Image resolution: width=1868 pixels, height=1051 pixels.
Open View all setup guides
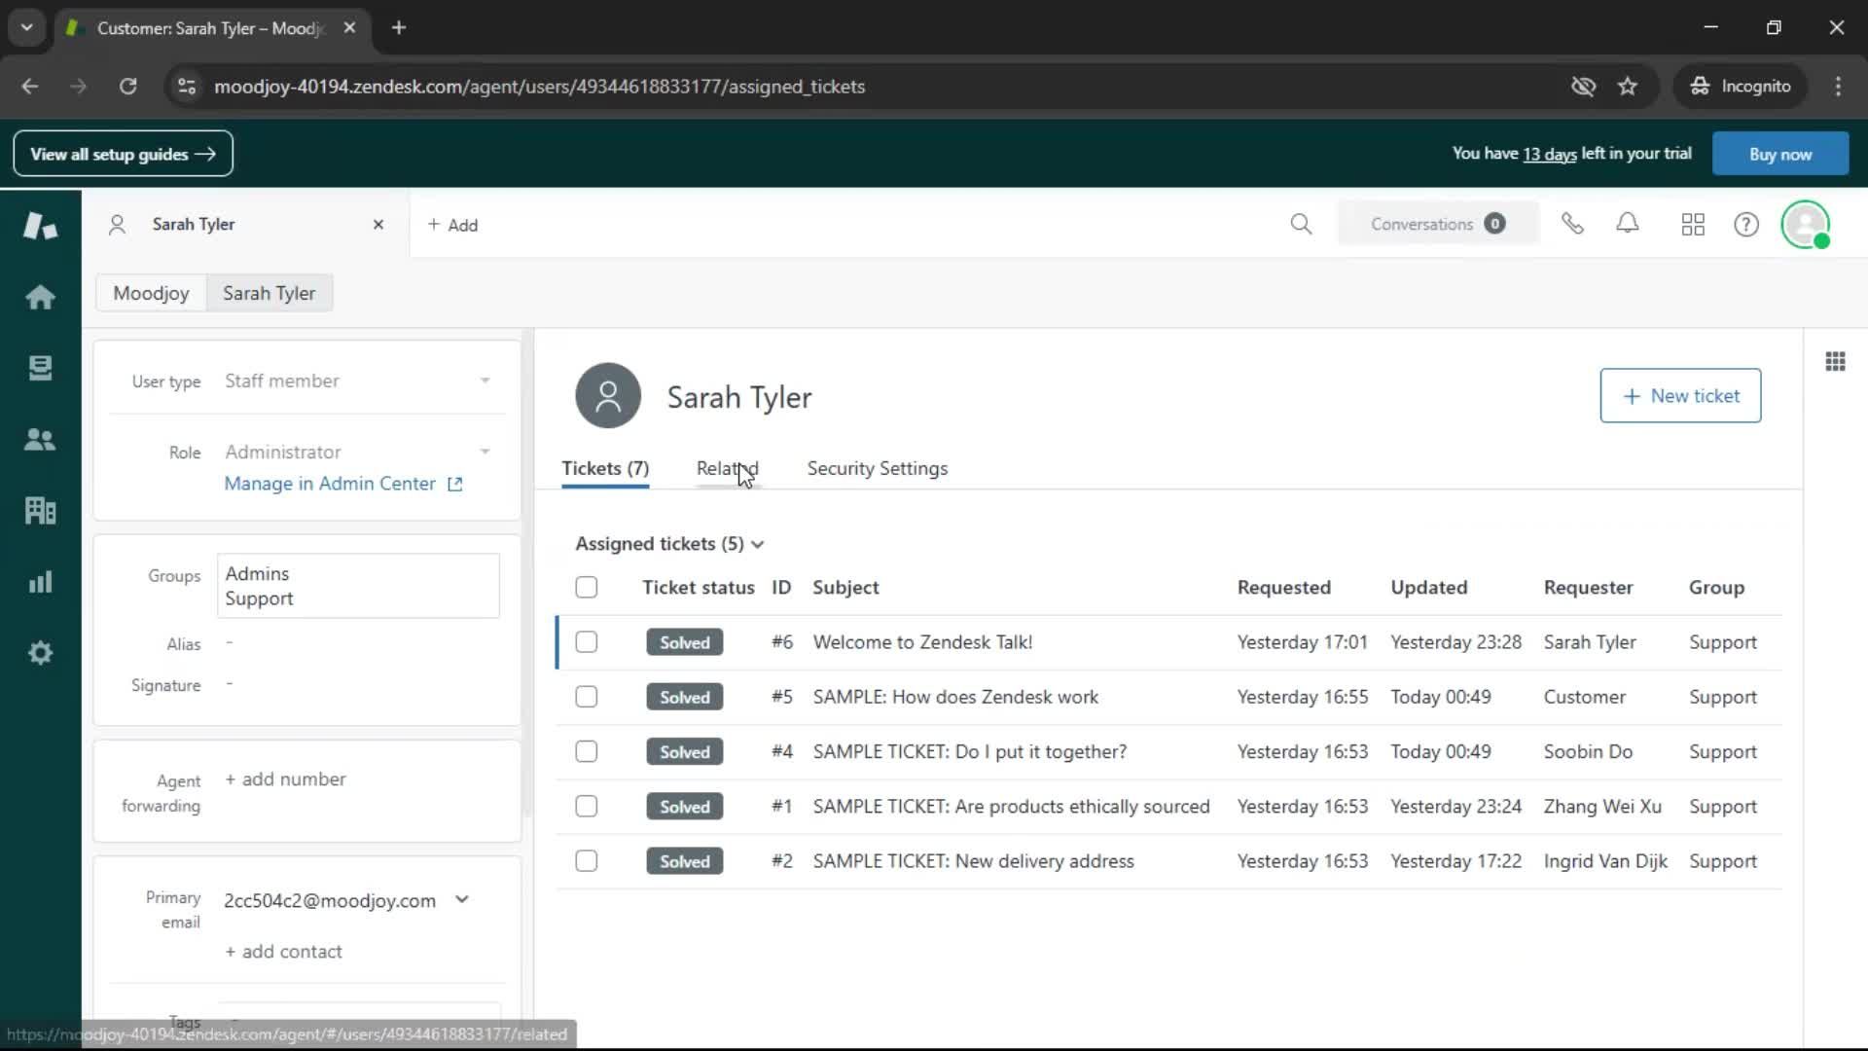[123, 154]
